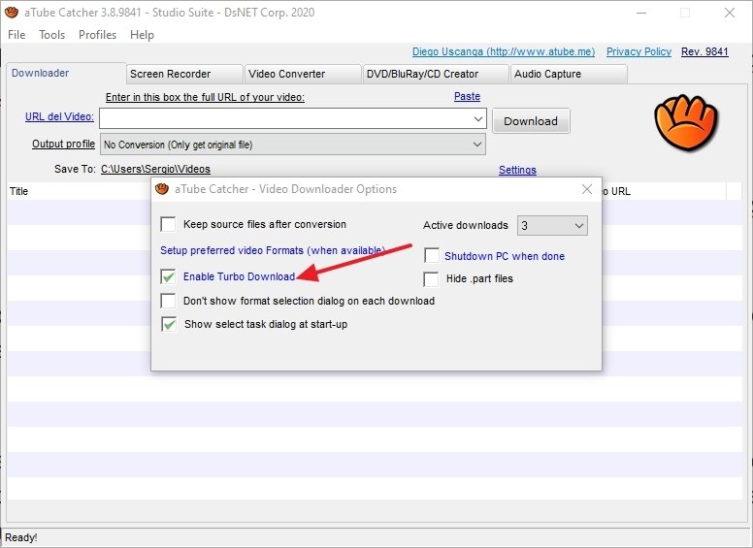Switch to the DVD/BluRay/CD Creator tab
This screenshot has height=548, width=753.
coord(436,74)
